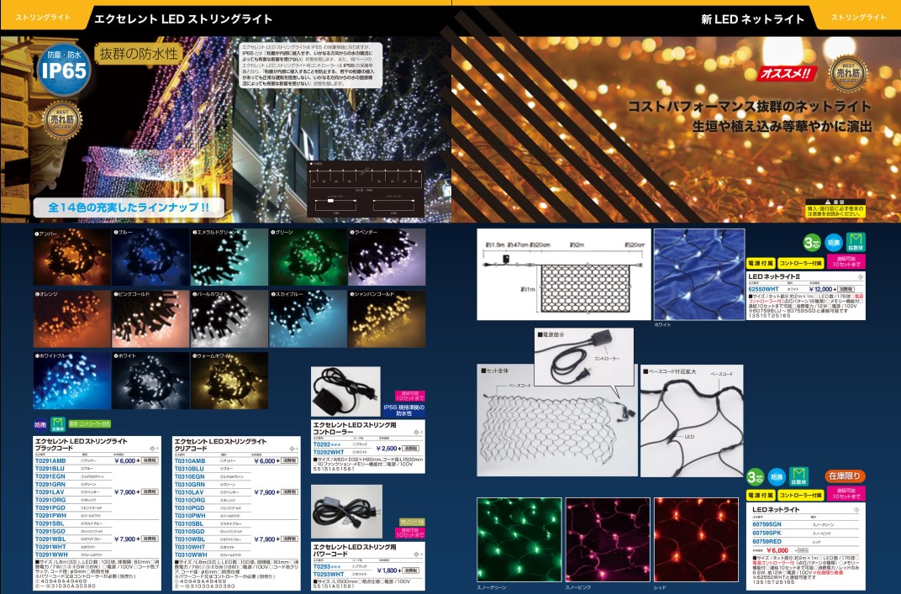Click the blue IP65 dust and waterproof badge
The width and height of the screenshot is (901, 594).
64,70
